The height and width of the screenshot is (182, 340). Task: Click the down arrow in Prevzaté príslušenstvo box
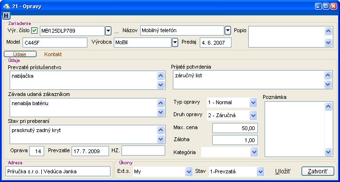point(161,85)
